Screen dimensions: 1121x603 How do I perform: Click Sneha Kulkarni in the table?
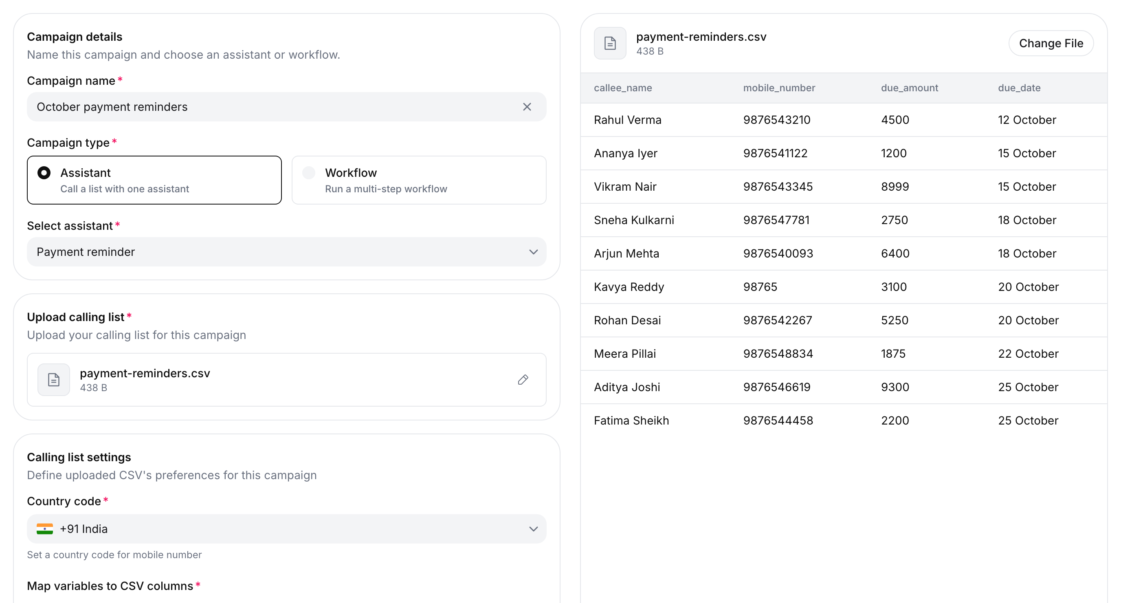pos(633,220)
